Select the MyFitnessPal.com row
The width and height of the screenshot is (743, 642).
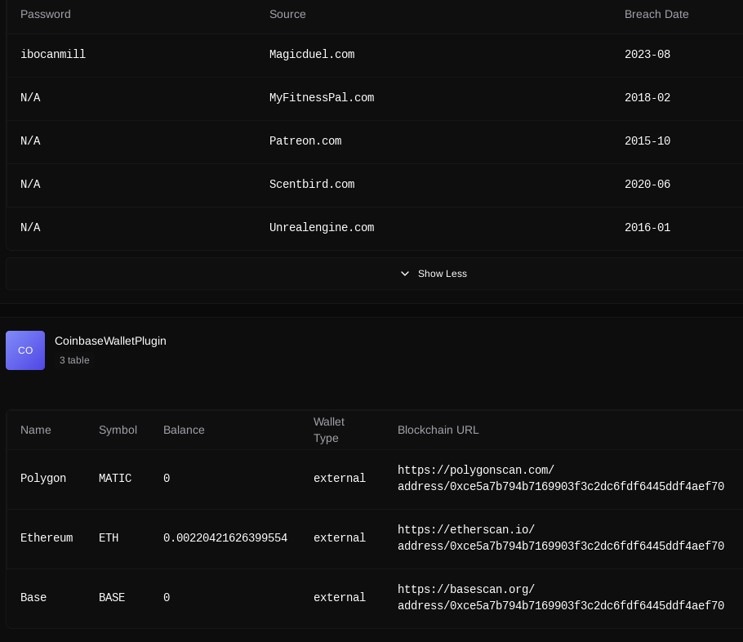pos(374,98)
